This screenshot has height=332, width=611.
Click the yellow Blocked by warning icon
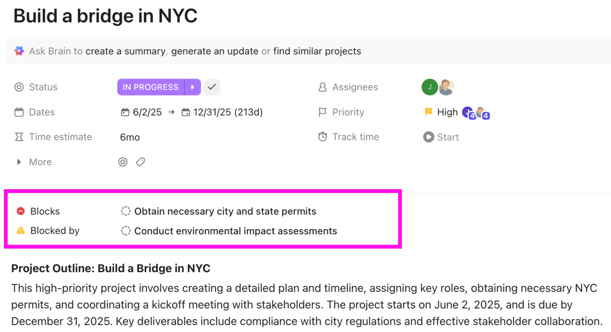point(20,230)
